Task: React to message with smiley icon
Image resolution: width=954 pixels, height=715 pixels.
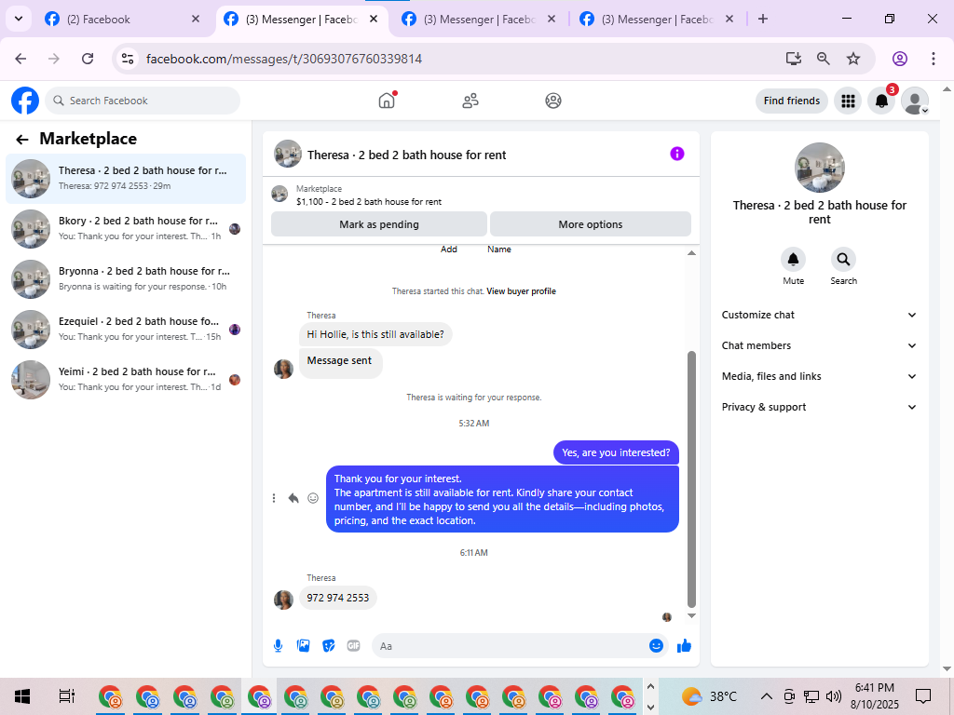Action: point(313,499)
